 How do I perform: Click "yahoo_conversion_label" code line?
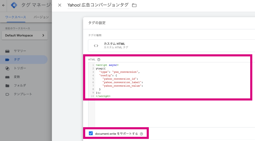[123, 82]
